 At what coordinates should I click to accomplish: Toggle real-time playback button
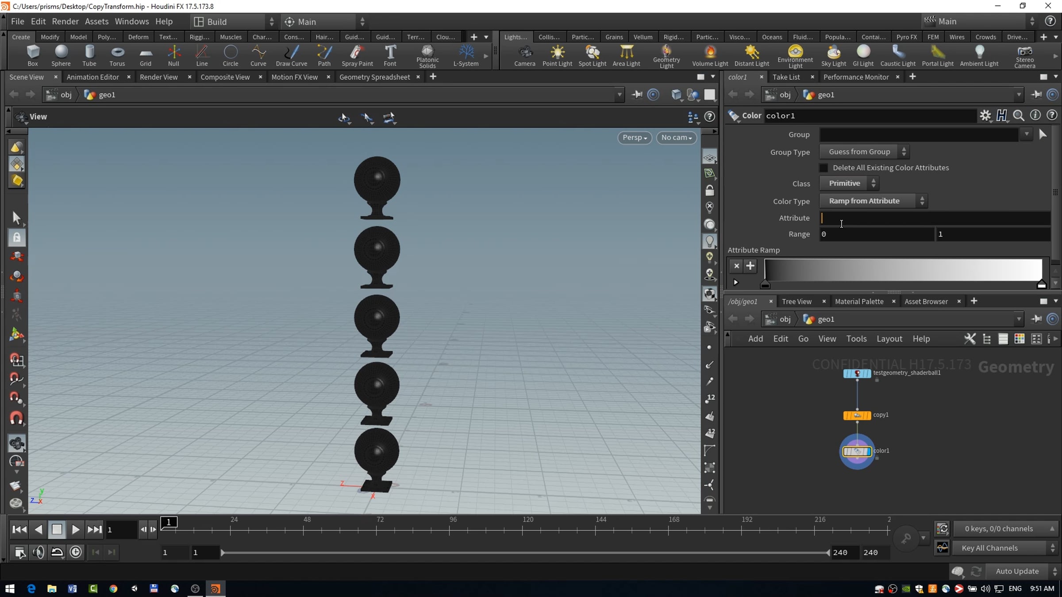[x=76, y=552]
